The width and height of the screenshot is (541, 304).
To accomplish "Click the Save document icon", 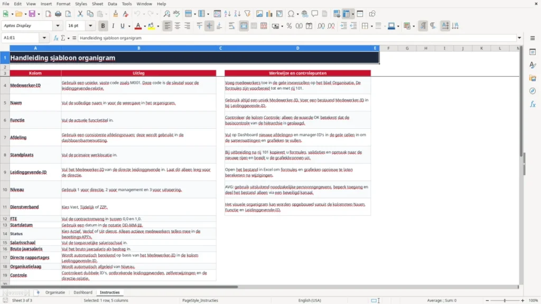I will click(32, 14).
